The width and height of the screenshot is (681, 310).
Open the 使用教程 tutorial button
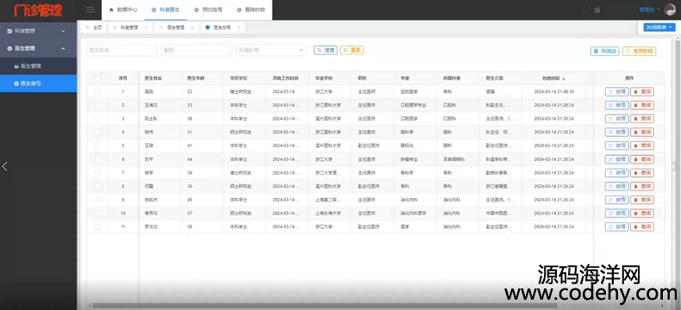(640, 51)
